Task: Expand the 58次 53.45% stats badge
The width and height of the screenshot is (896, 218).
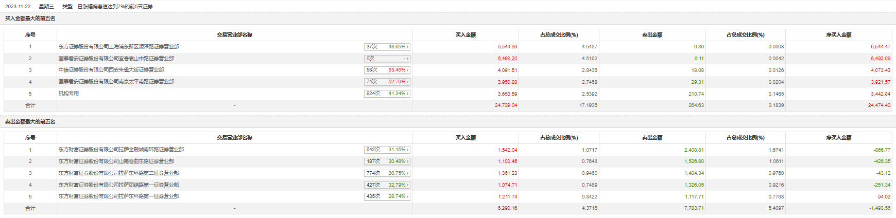Action: 387,70
